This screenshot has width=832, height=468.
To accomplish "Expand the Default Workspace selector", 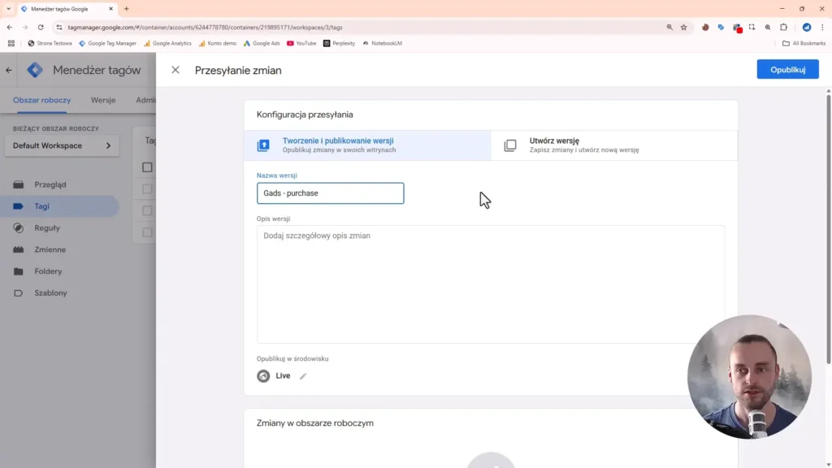I will [x=62, y=145].
